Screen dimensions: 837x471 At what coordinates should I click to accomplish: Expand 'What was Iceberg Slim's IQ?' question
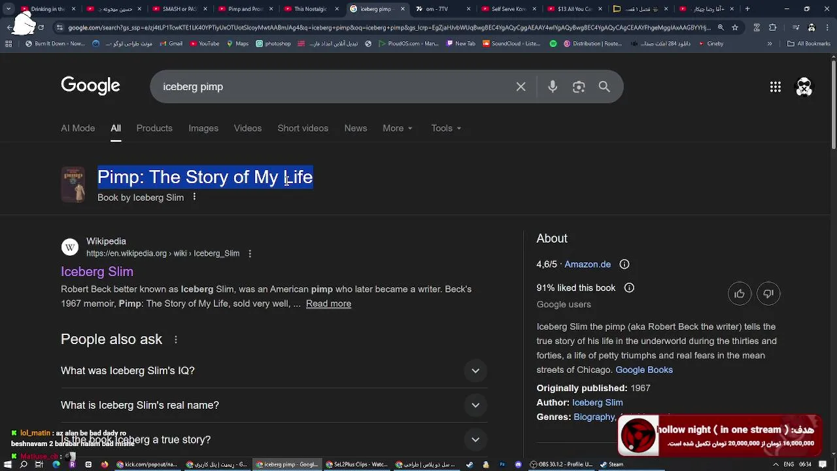274,371
